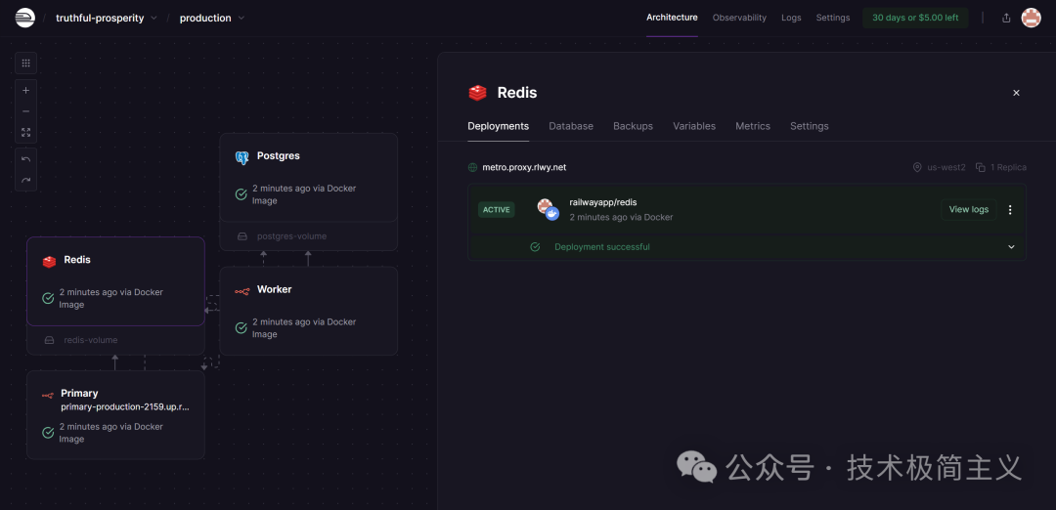
Task: Click the postgres-volume disk icon
Action: tap(242, 236)
